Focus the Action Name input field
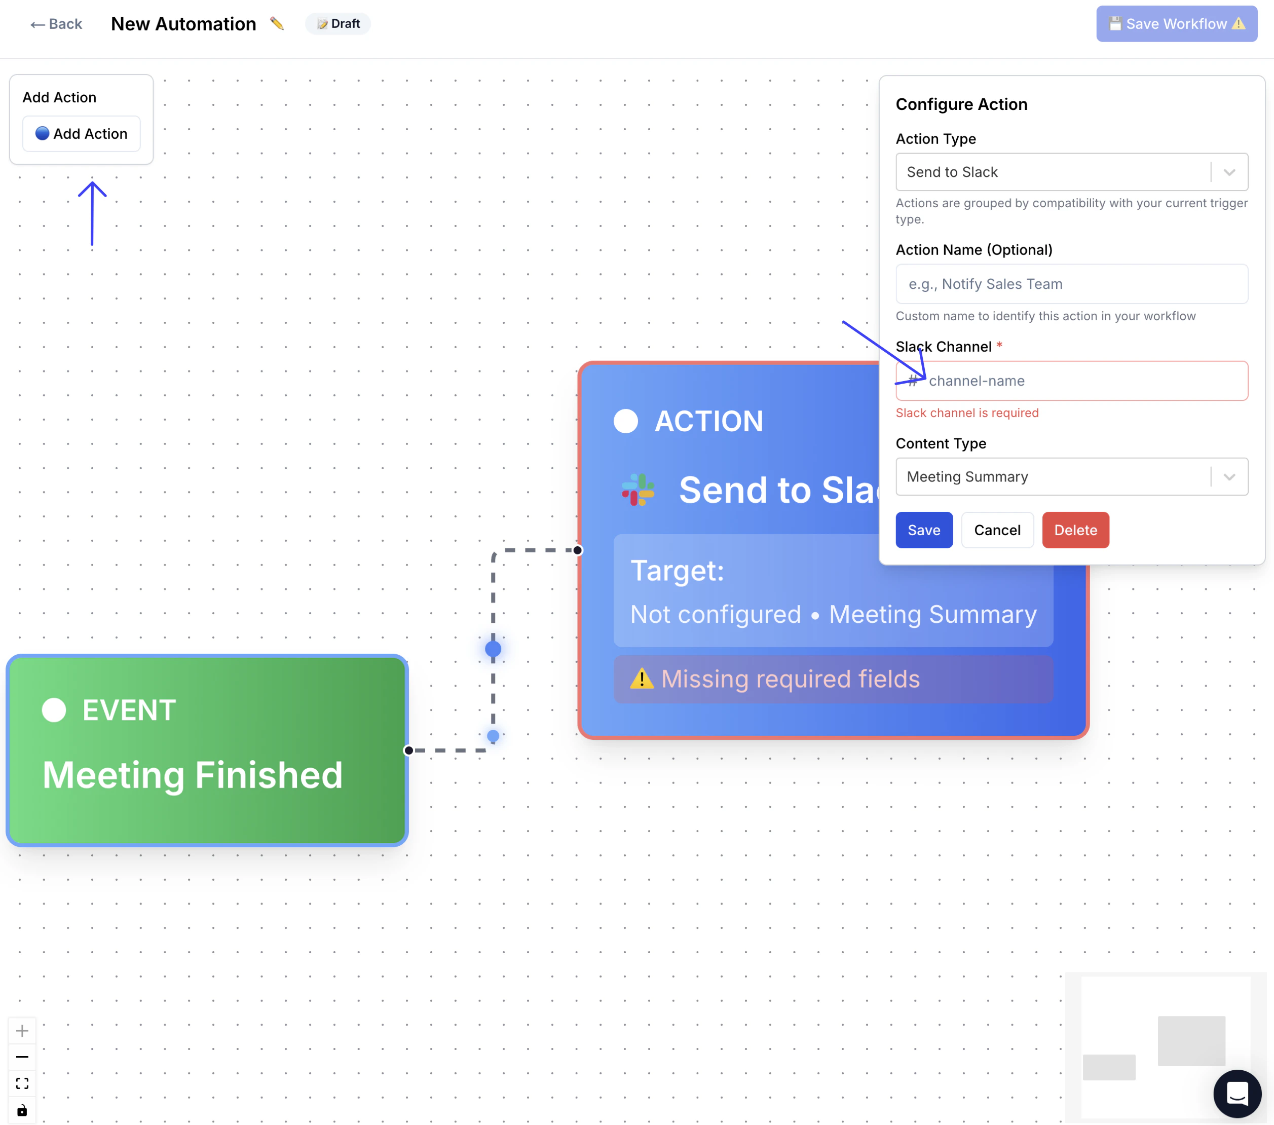This screenshot has width=1274, height=1125. 1071,284
